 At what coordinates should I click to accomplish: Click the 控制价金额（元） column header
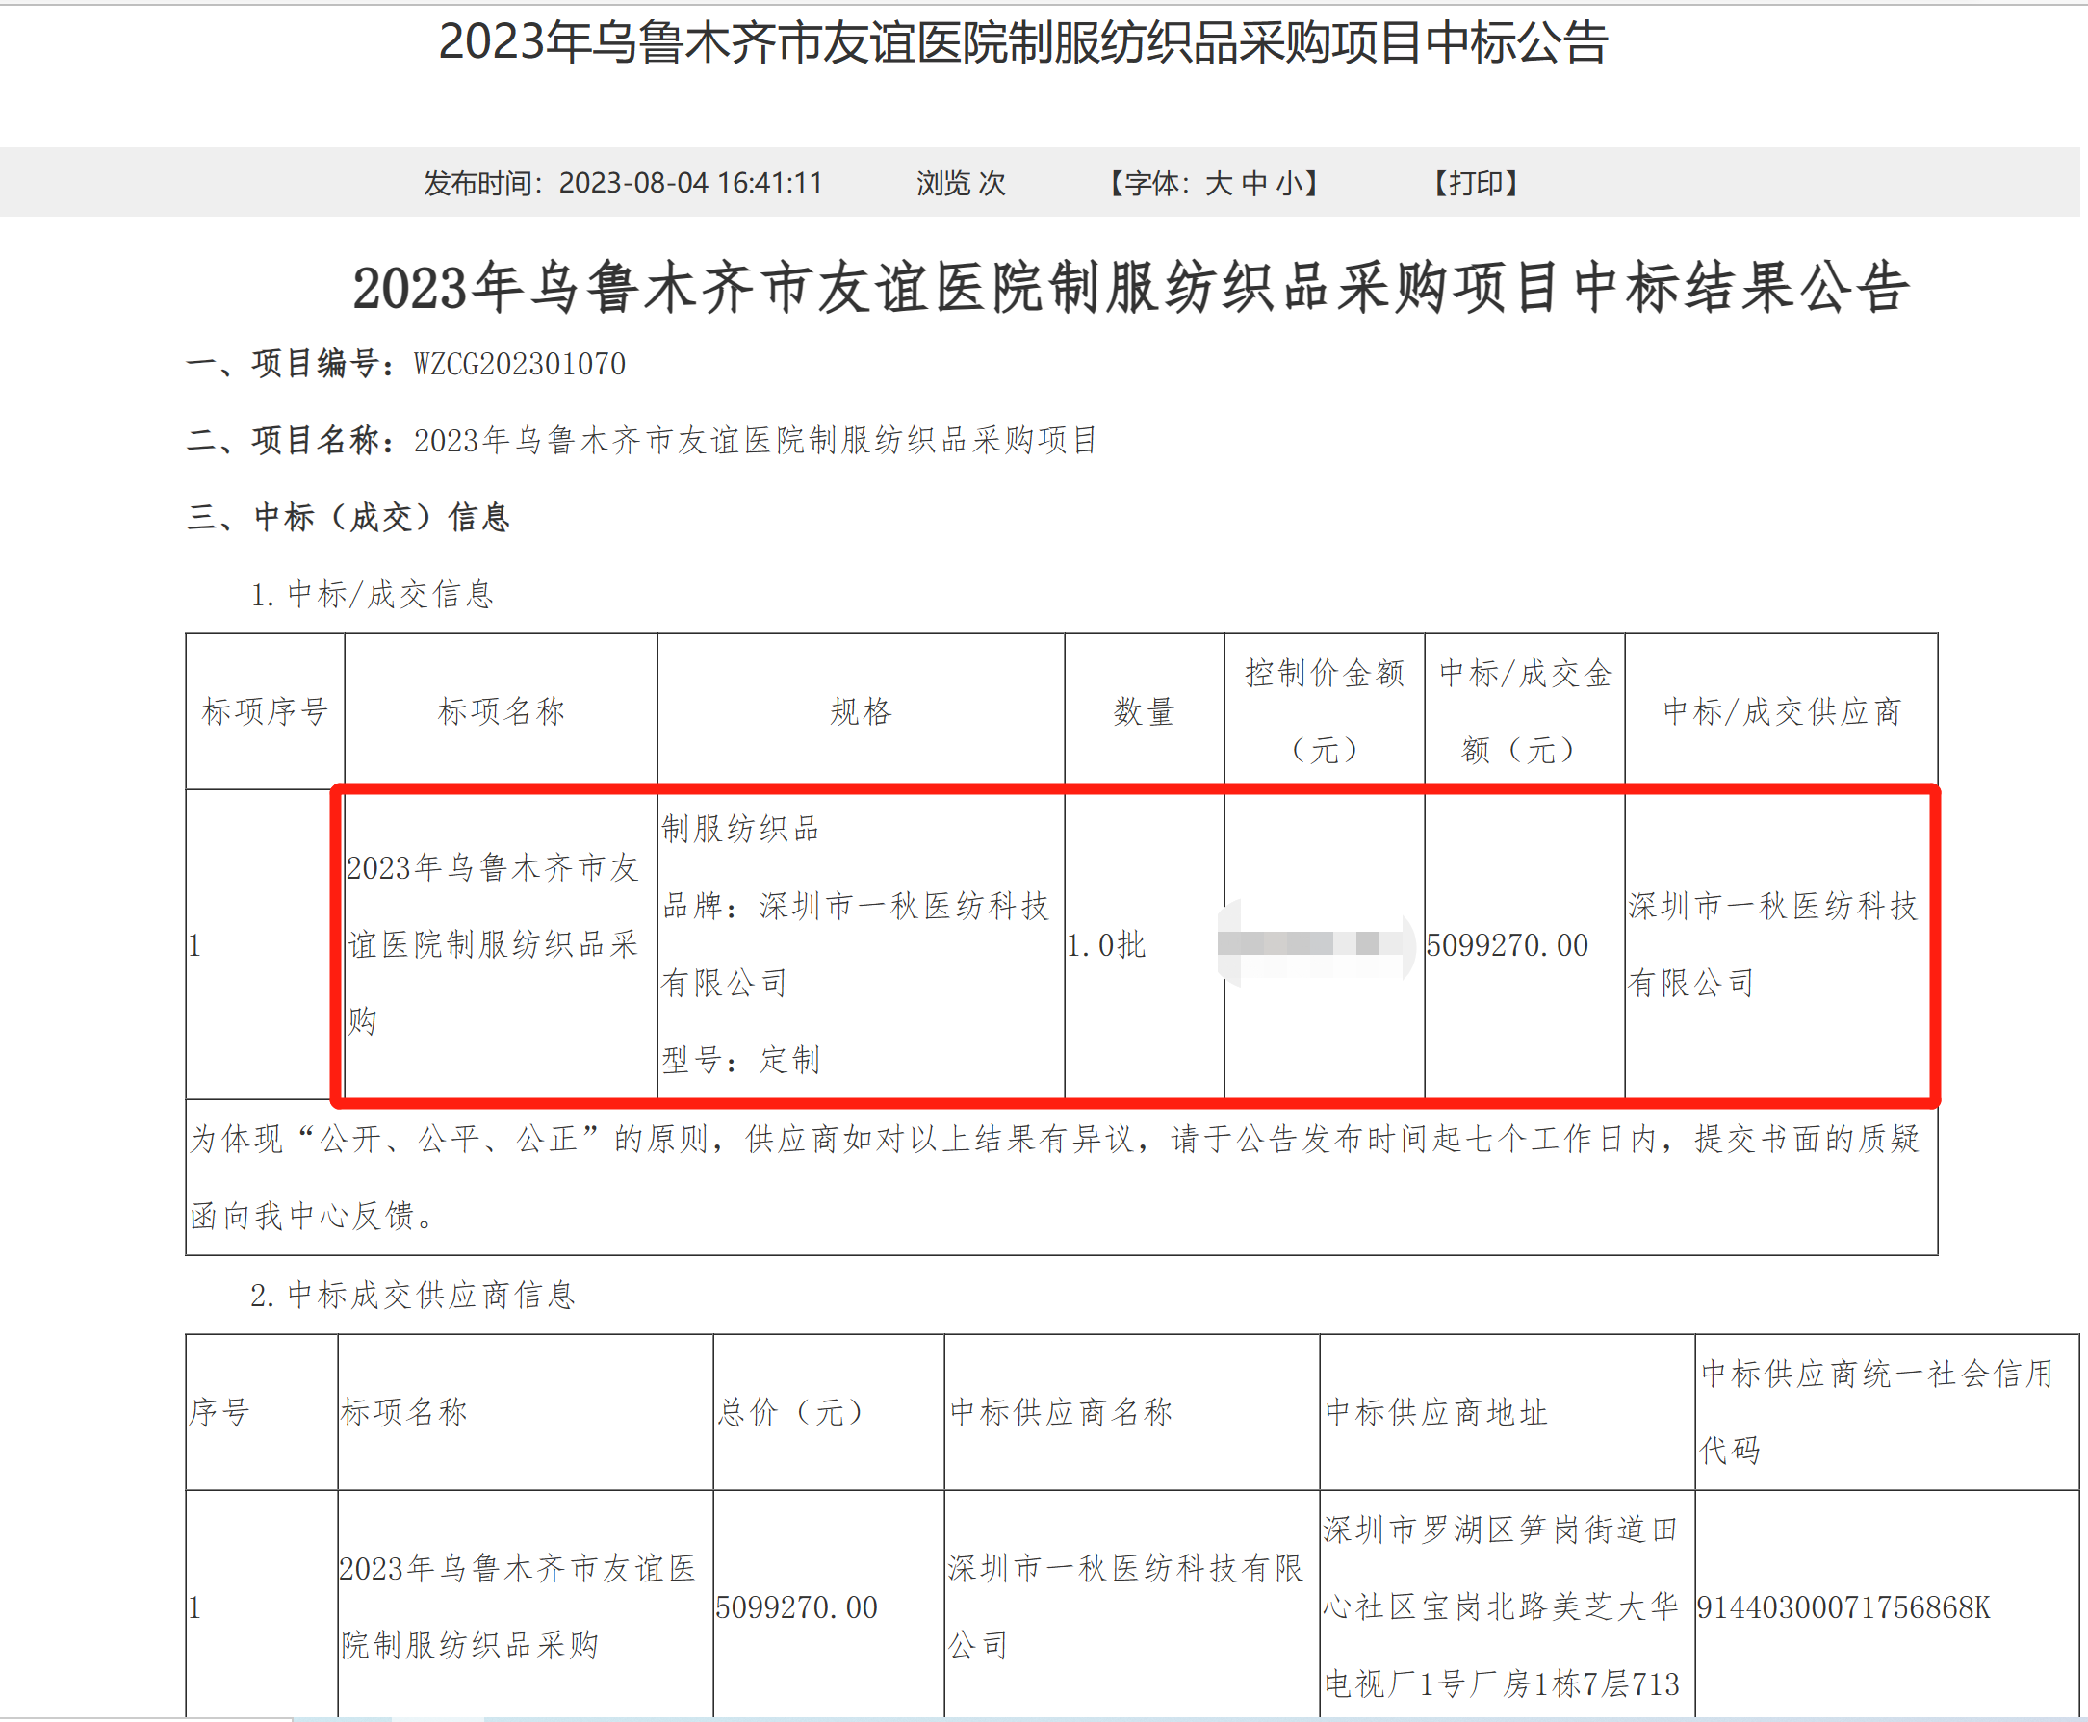pyautogui.click(x=1326, y=711)
